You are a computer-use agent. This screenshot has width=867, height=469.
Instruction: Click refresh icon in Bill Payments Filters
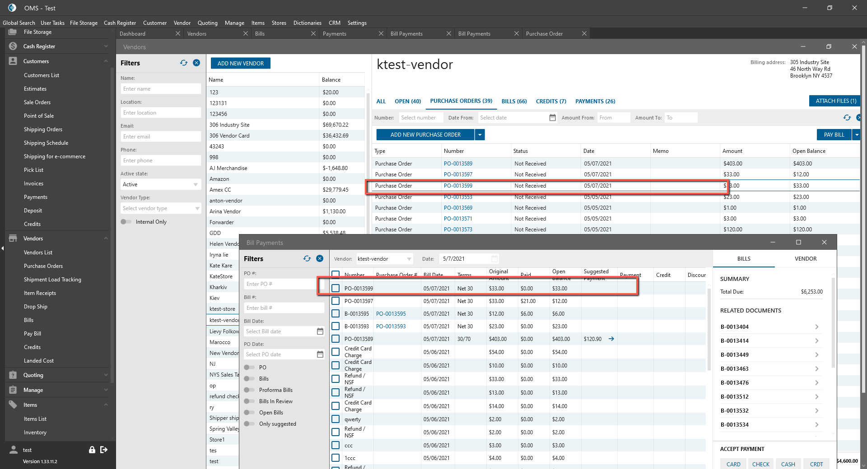[307, 258]
